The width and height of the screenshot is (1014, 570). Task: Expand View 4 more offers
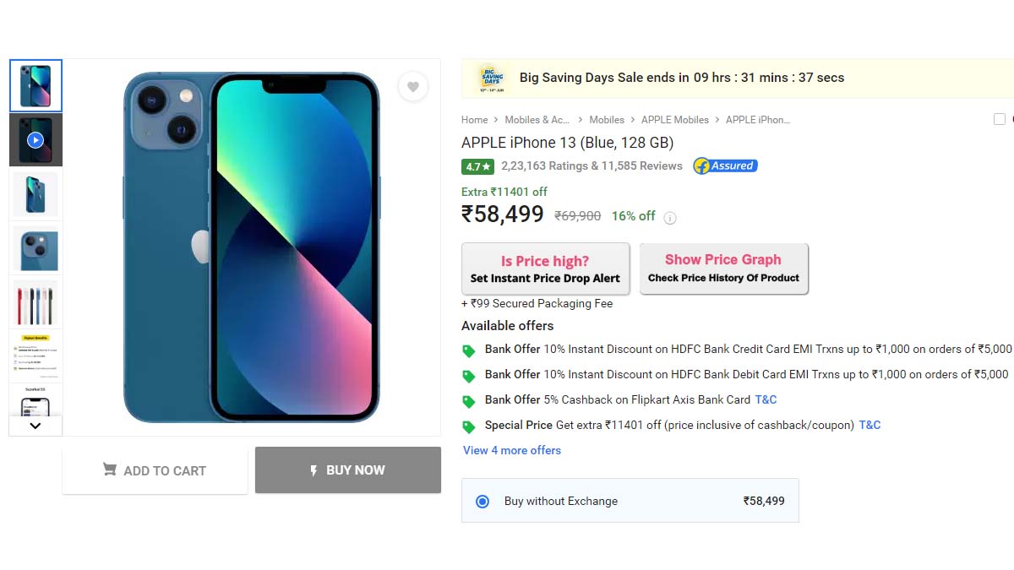[512, 451]
